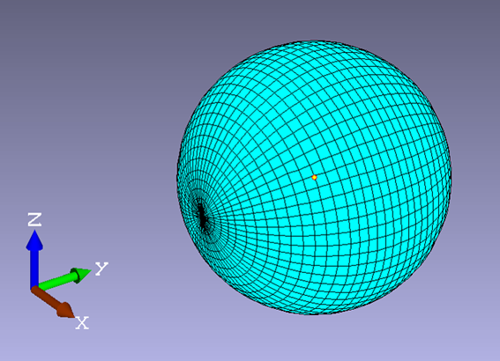500x361 pixels.
Task: Click the brown X arrowhead cone
Action: click(65, 309)
